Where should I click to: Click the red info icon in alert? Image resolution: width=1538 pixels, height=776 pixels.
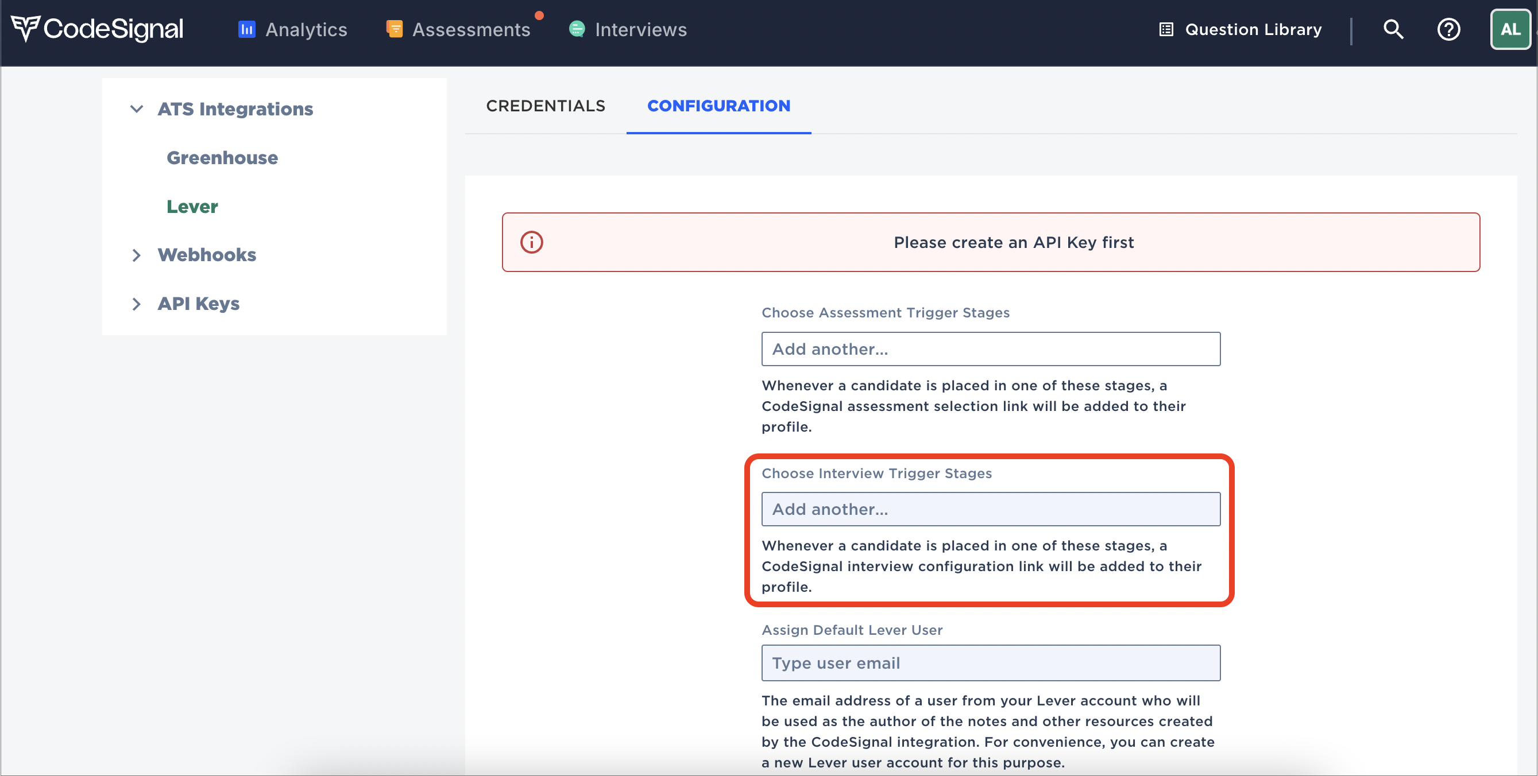[x=531, y=242]
